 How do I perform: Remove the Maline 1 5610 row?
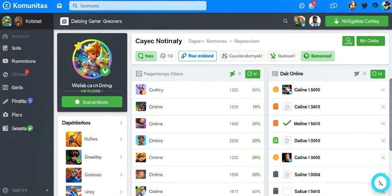[x=383, y=124]
